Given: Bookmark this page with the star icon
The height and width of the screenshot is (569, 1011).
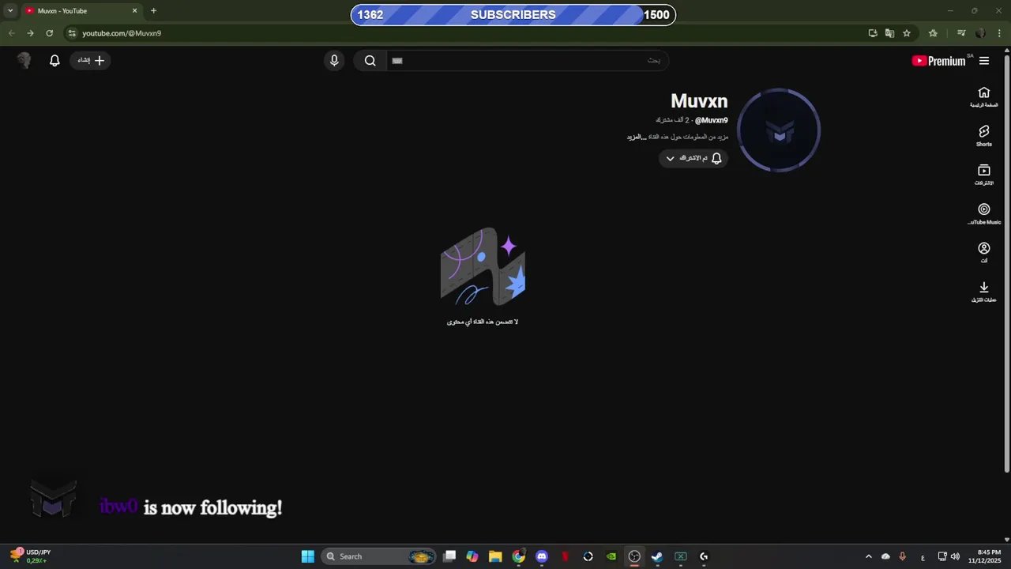Looking at the screenshot, I should click(907, 33).
